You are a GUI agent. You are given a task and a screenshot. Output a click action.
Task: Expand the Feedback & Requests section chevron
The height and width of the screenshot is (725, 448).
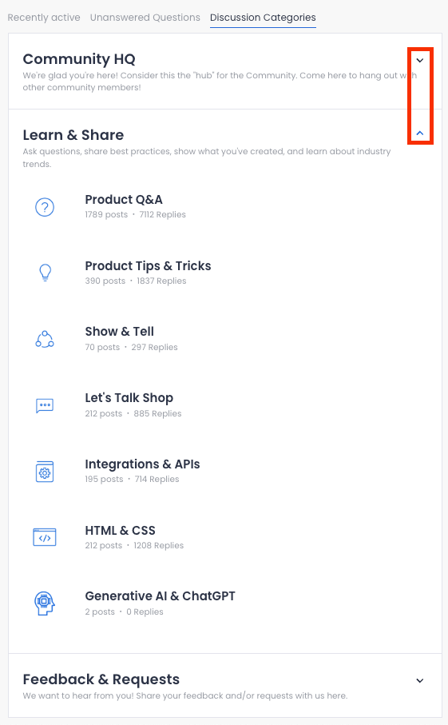click(x=420, y=680)
